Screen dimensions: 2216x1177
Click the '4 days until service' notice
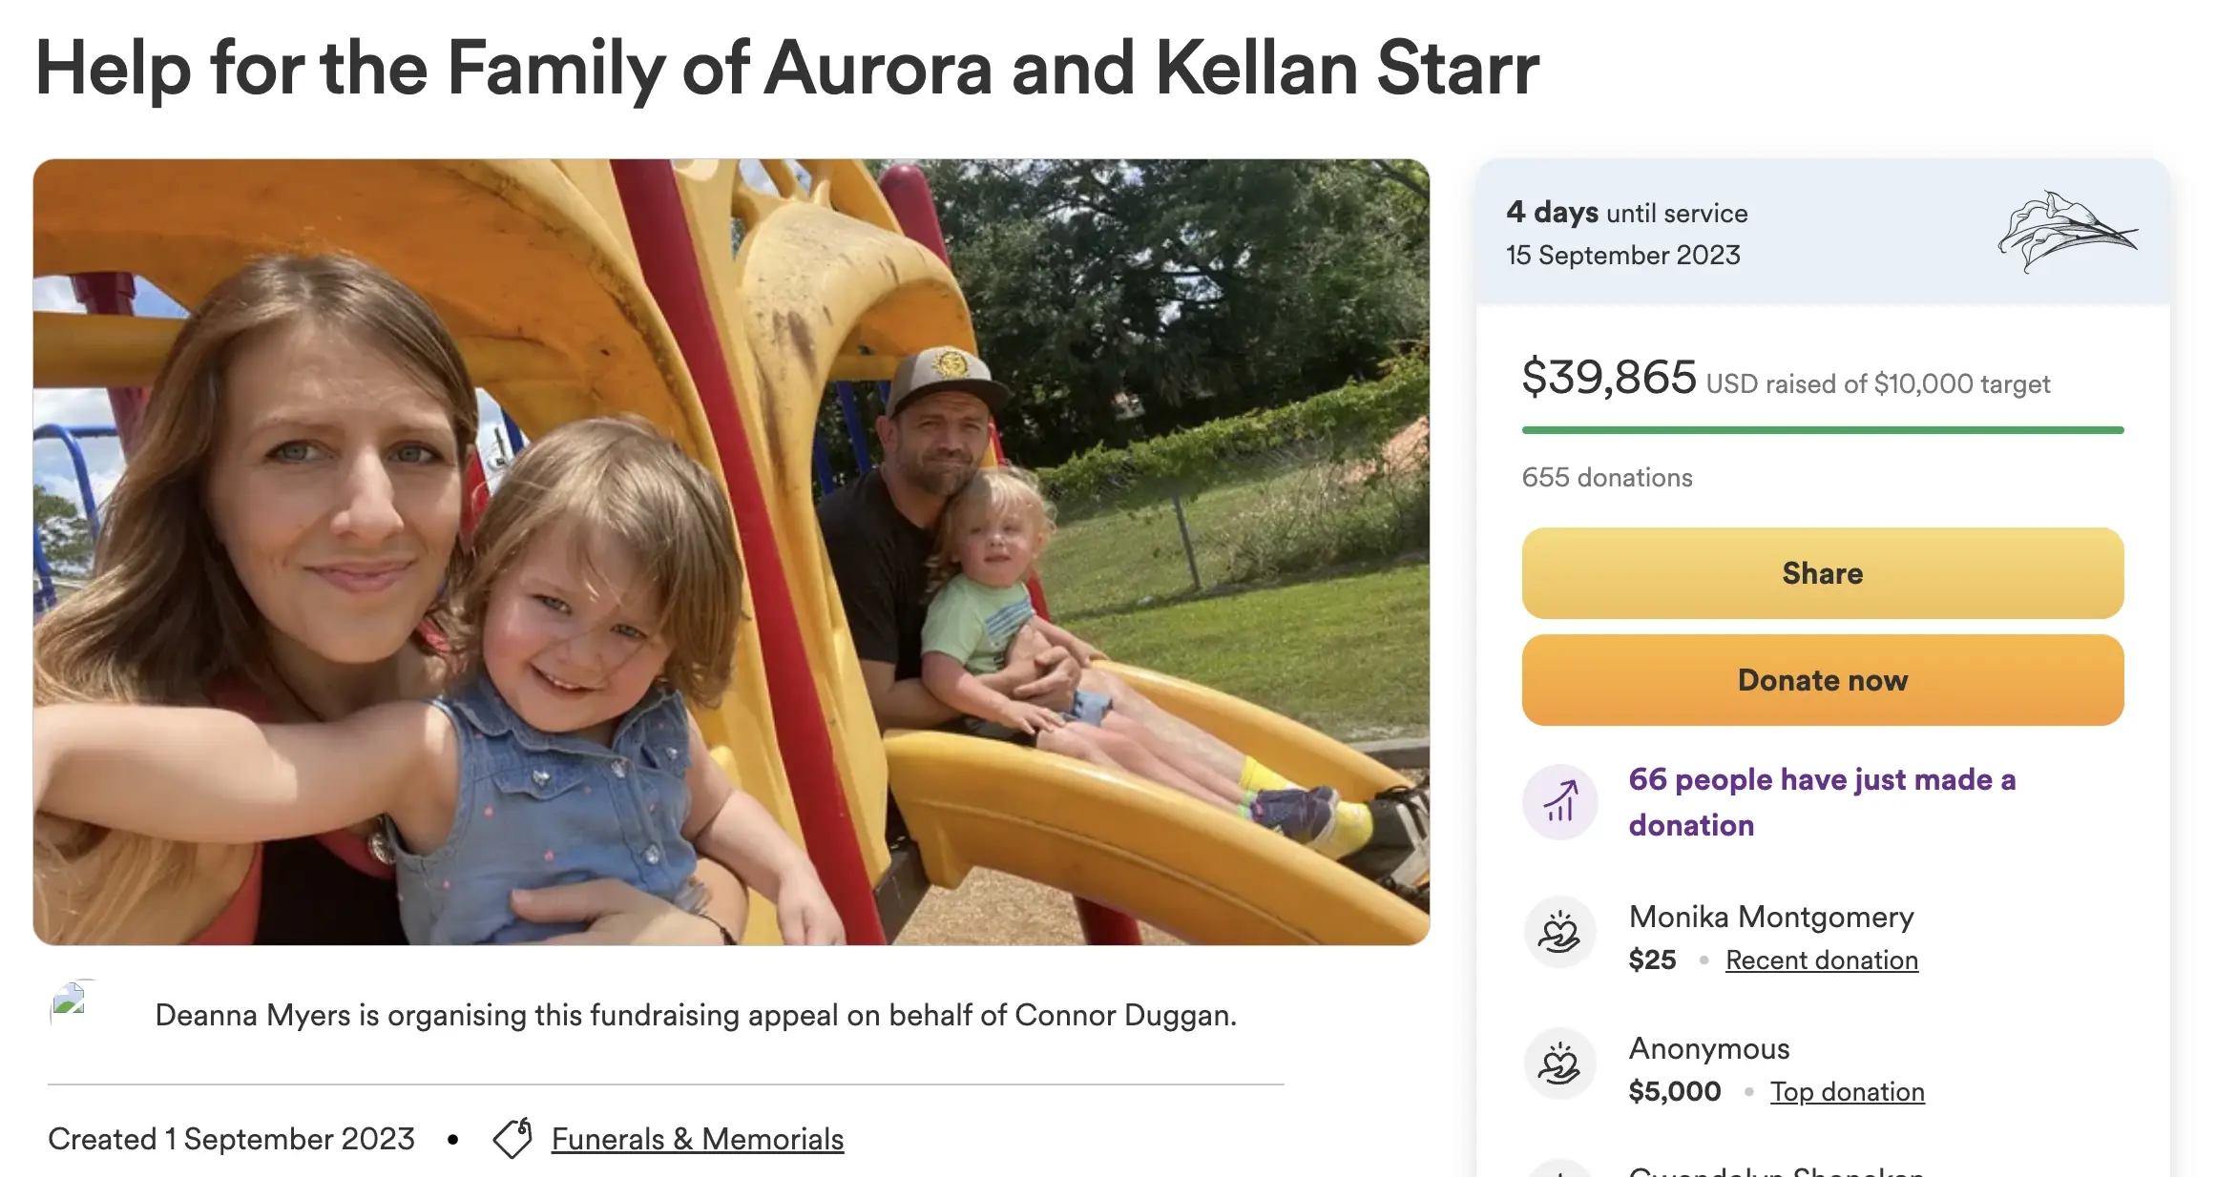pos(1626,213)
